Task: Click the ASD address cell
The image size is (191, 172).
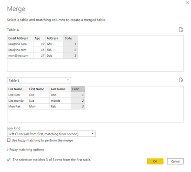Action: coord(54,44)
